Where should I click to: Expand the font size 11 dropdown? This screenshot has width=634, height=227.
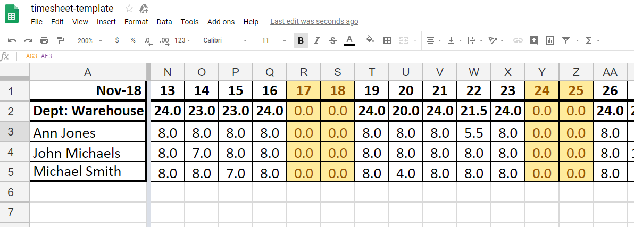point(272,40)
